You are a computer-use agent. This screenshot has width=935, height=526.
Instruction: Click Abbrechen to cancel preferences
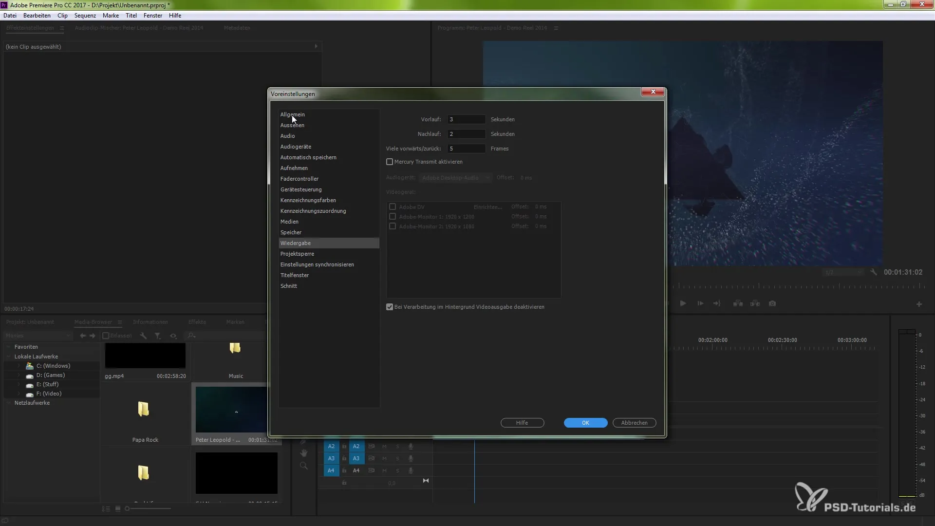pos(635,423)
